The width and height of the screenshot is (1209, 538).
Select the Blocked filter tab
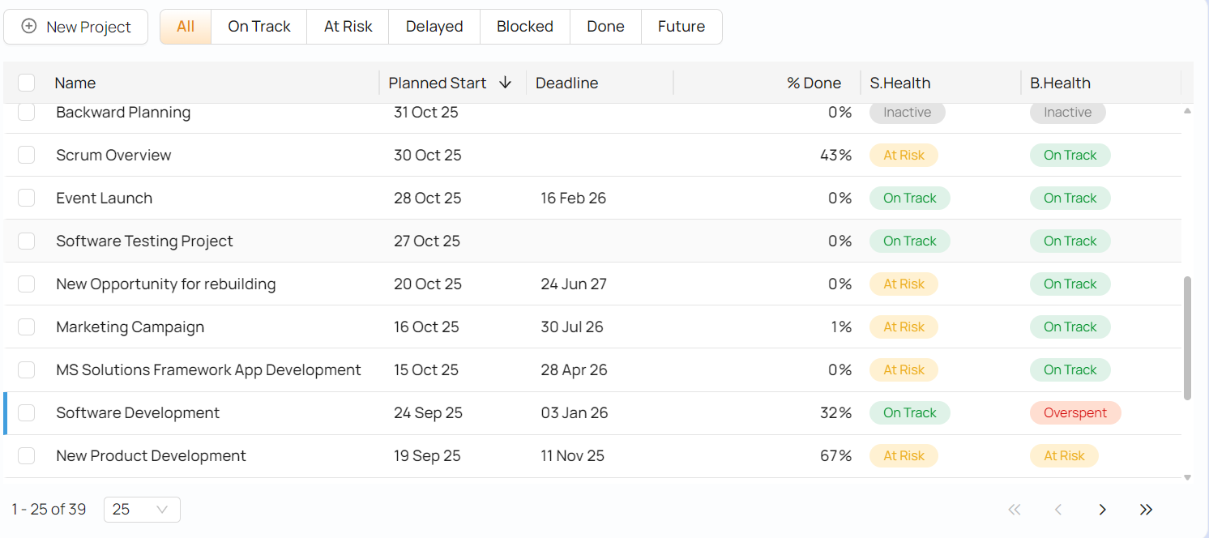tap(524, 27)
